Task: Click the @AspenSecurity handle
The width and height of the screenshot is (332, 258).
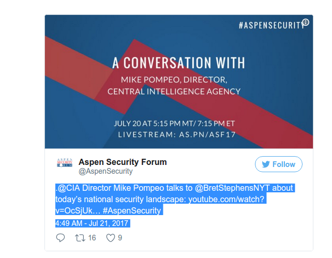Action: pos(105,171)
